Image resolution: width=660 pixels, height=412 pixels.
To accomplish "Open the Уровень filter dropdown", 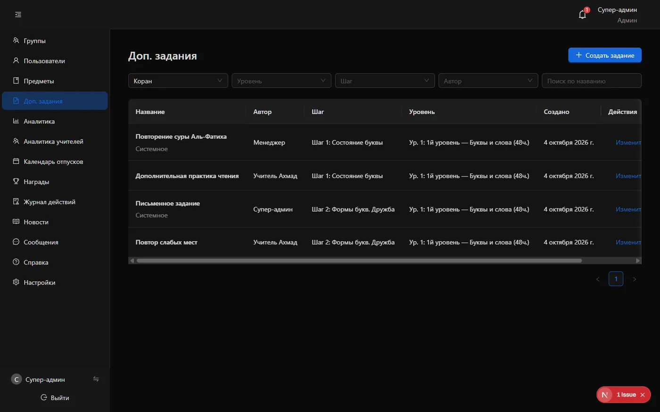I will [281, 81].
